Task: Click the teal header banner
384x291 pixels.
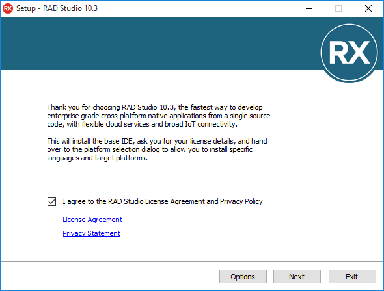Action: [x=159, y=44]
